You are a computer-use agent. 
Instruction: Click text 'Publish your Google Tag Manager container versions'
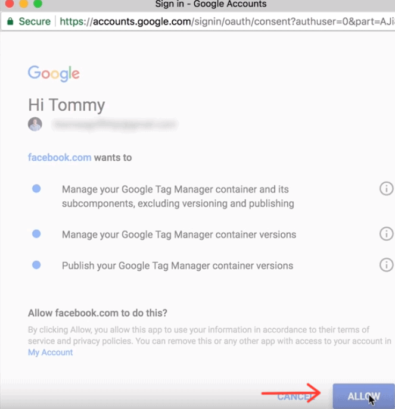tap(178, 266)
